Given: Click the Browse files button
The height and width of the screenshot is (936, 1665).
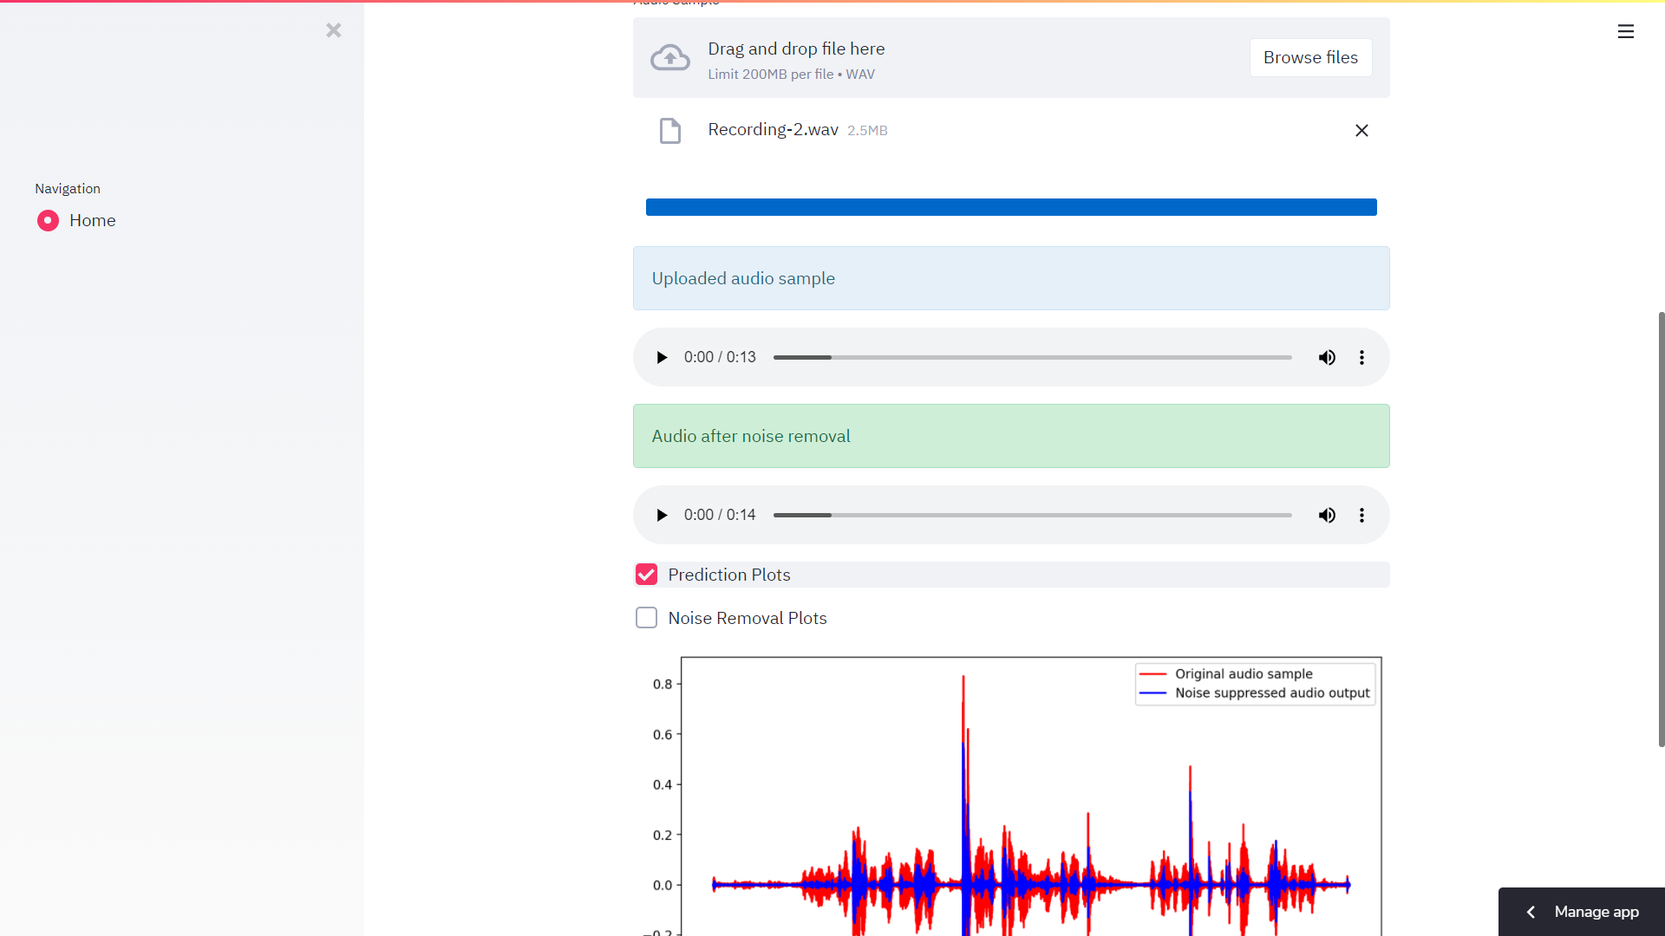Looking at the screenshot, I should [x=1309, y=57].
